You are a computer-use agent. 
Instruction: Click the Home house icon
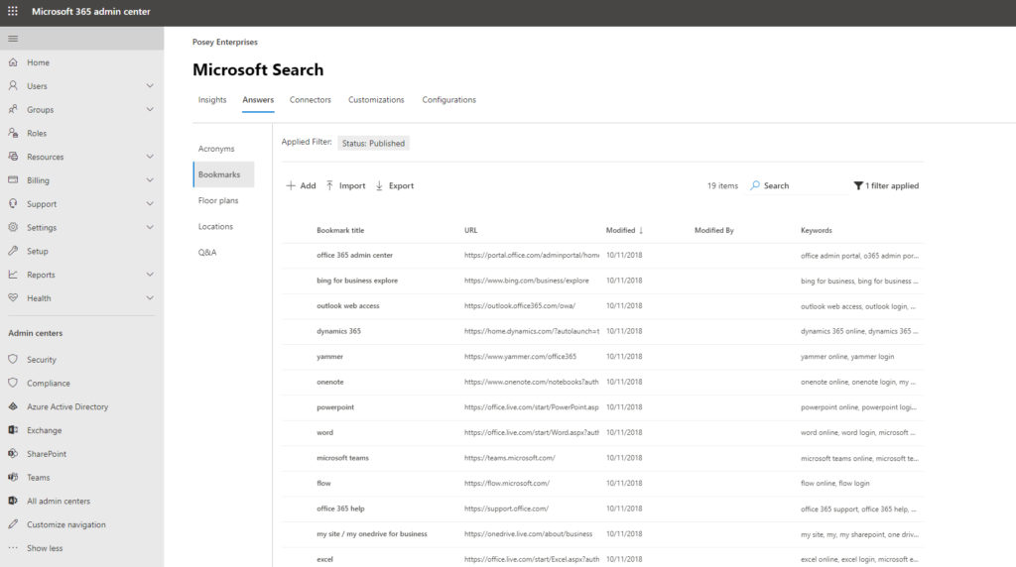point(13,62)
